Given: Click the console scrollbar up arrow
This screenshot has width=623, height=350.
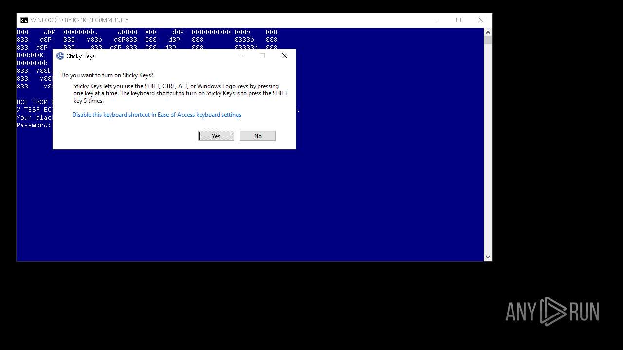Looking at the screenshot, I should point(488,32).
